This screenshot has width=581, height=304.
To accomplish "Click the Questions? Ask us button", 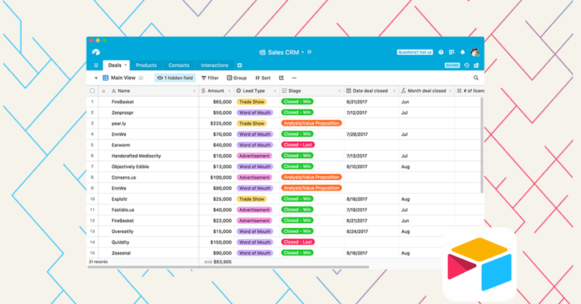I will pos(415,52).
